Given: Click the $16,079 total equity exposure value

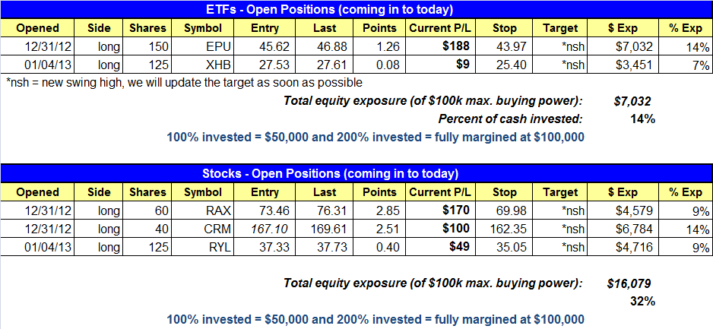Looking at the screenshot, I should [629, 283].
